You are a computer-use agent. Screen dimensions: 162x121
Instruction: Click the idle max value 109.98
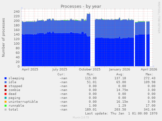(150, 82)
